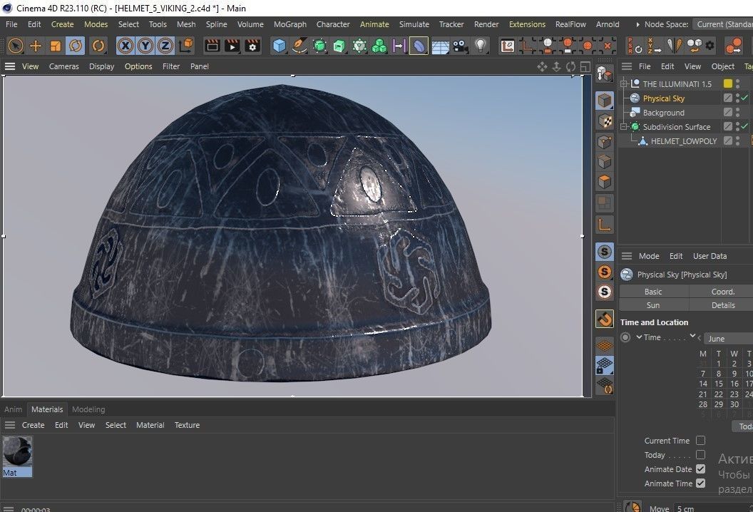Collapse the Subdivision Surface tree node
This screenshot has width=753, height=512.
[624, 127]
